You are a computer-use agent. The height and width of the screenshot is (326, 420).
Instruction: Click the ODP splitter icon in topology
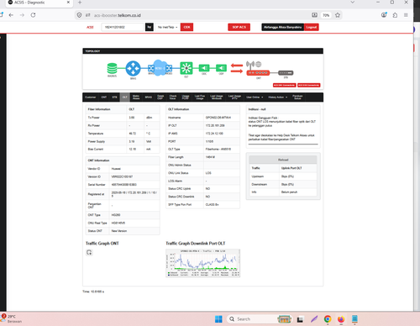[x=221, y=68]
